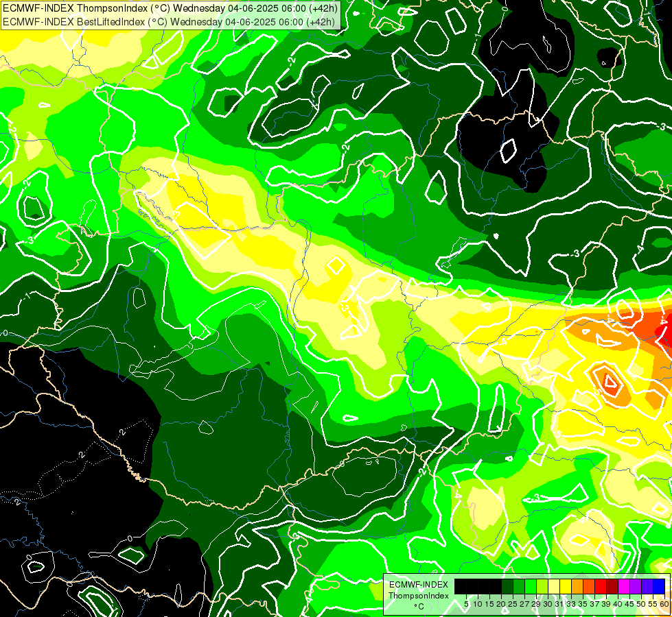Select the indigo 50-55 legend swatch
The image size is (672, 617).
coord(647,586)
